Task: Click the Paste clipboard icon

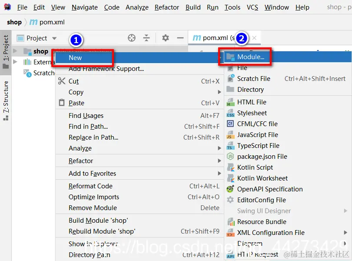Action: tap(62, 103)
